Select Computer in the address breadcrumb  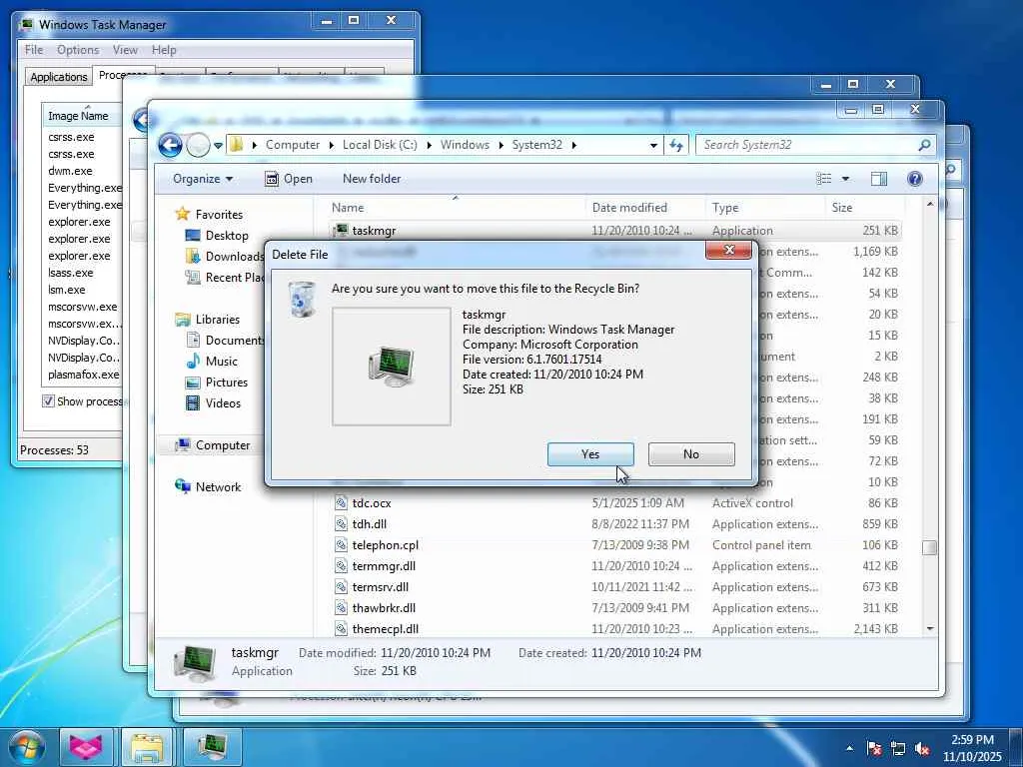point(293,145)
